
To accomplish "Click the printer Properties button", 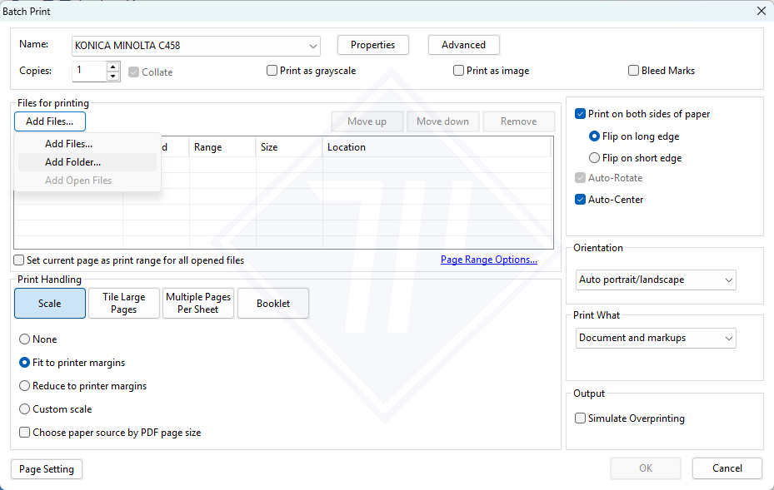I will pyautogui.click(x=372, y=45).
